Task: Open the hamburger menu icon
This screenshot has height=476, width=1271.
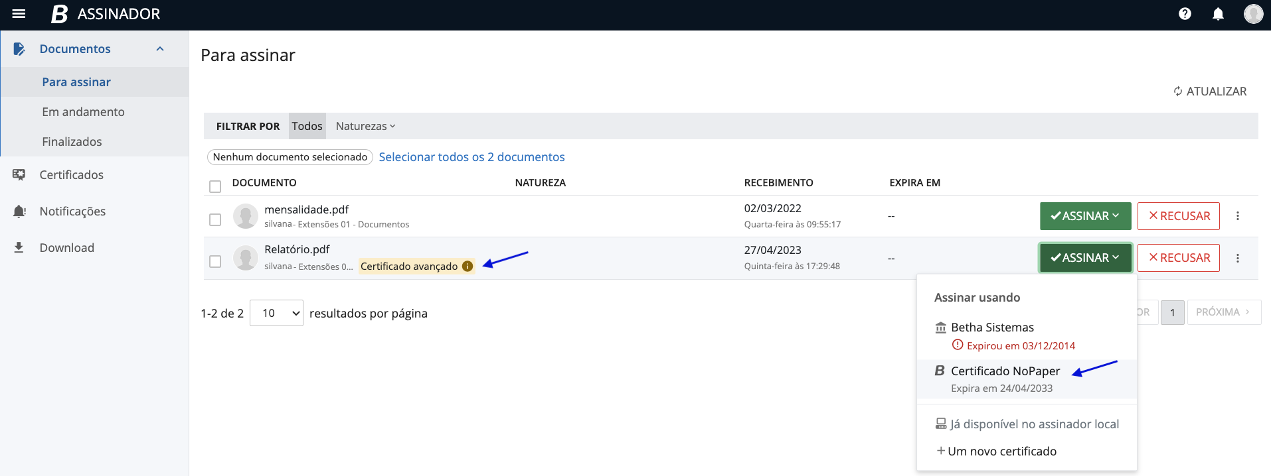Action: pyautogui.click(x=19, y=14)
